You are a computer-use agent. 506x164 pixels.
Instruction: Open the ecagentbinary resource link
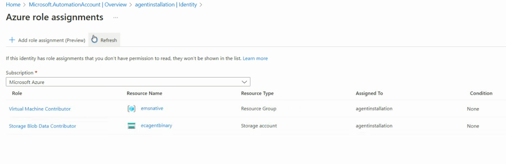pos(156,126)
